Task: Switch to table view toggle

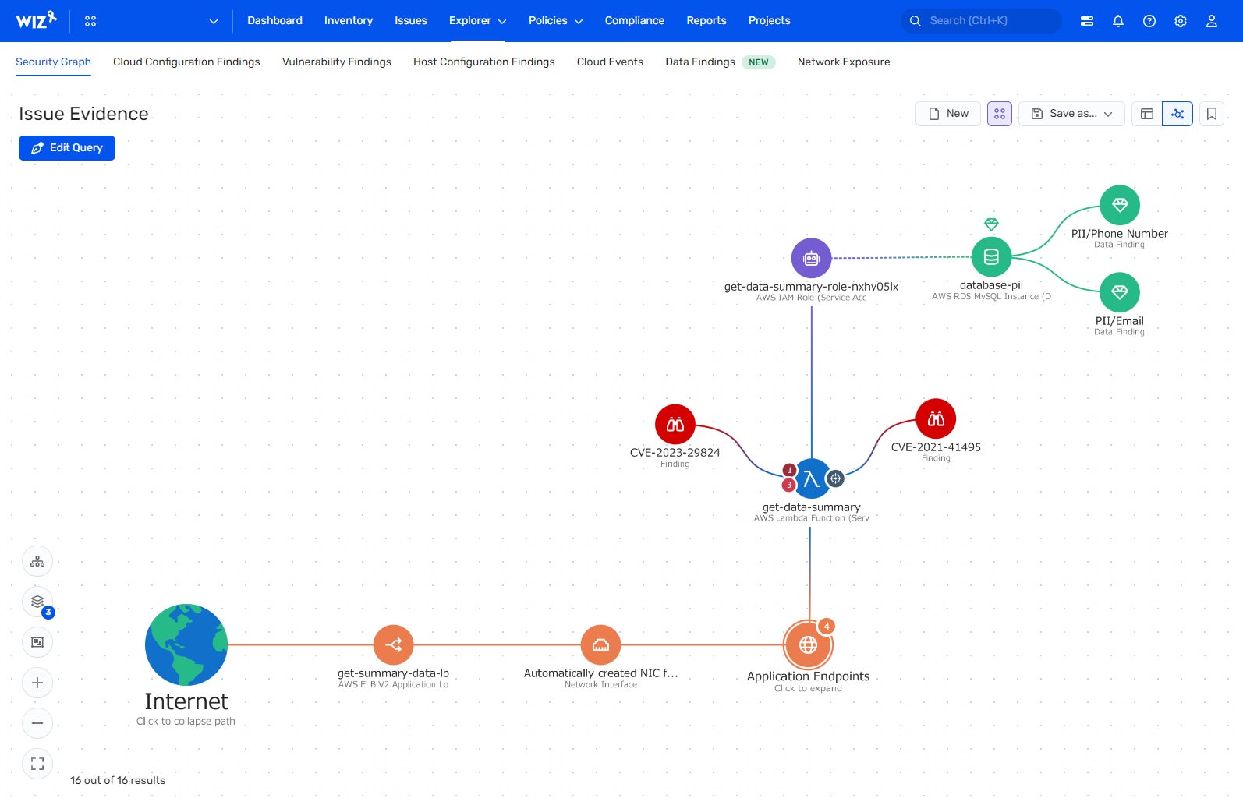Action: pos(1147,114)
